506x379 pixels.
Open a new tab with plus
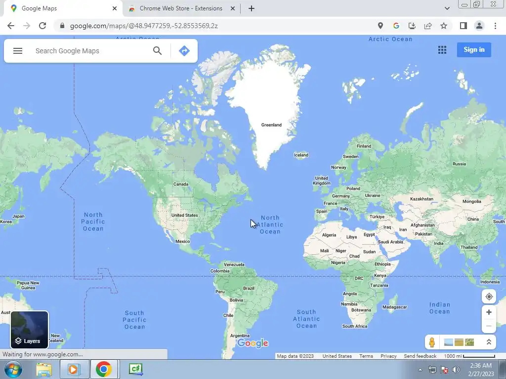click(x=252, y=8)
